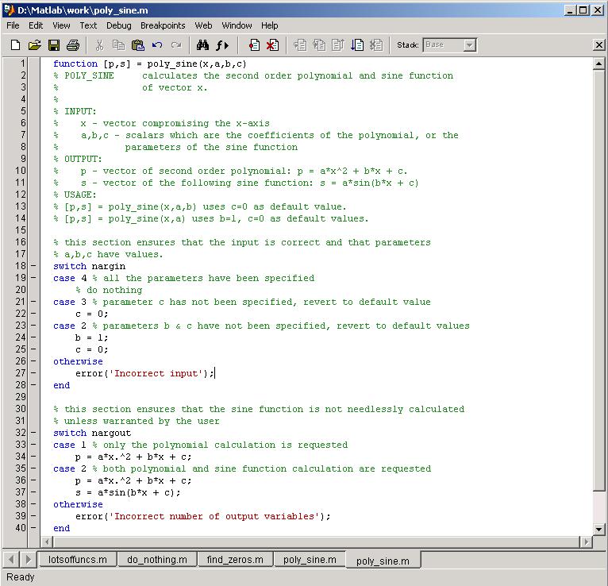Toggle breakpoint dash at line 19
This screenshot has width=608, height=586.
pyautogui.click(x=34, y=278)
